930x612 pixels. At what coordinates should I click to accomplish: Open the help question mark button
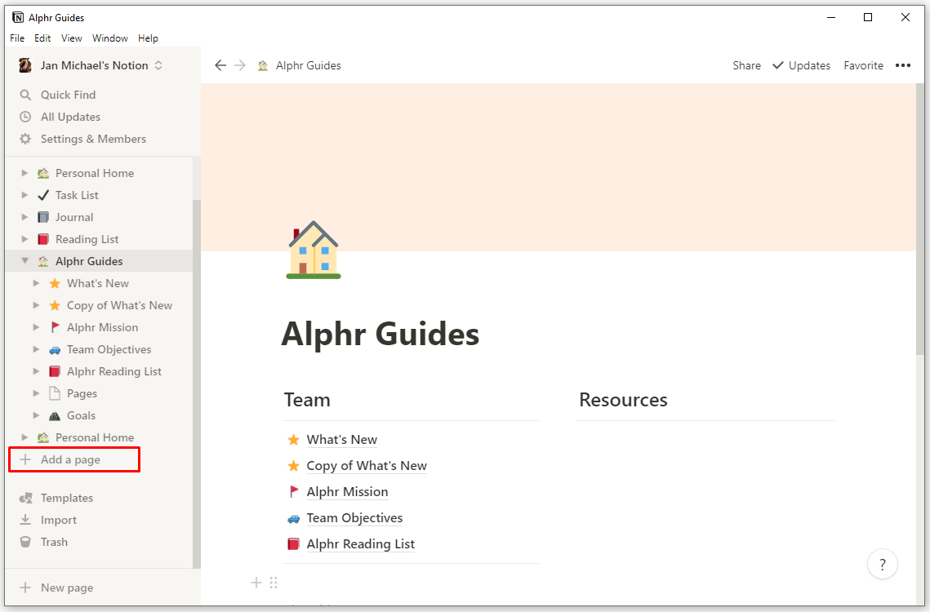883,565
